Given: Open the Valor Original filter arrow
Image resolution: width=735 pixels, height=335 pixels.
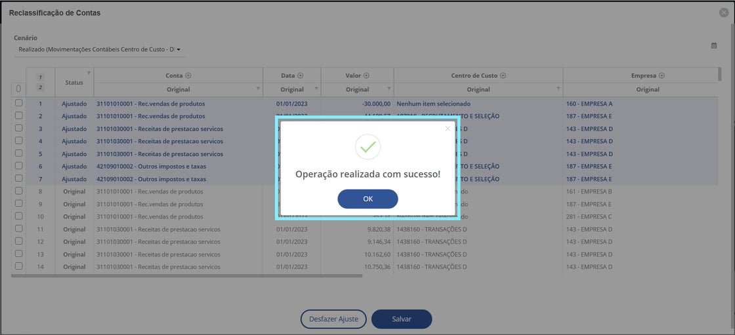Looking at the screenshot, I should (389, 89).
